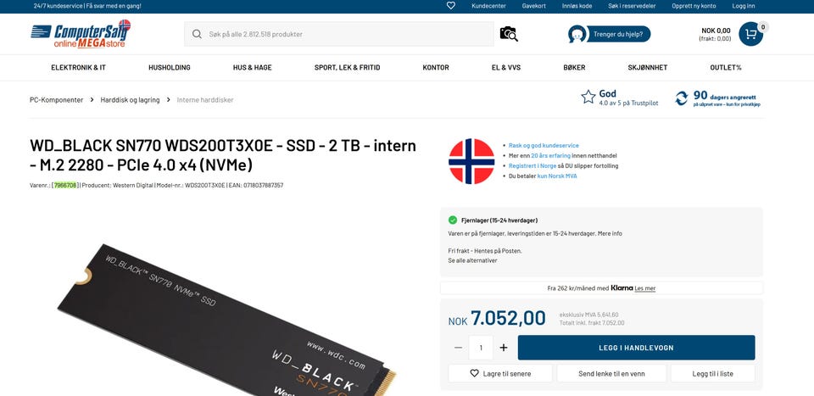Increase quantity with plus button
The width and height of the screenshot is (814, 396).
click(x=504, y=348)
